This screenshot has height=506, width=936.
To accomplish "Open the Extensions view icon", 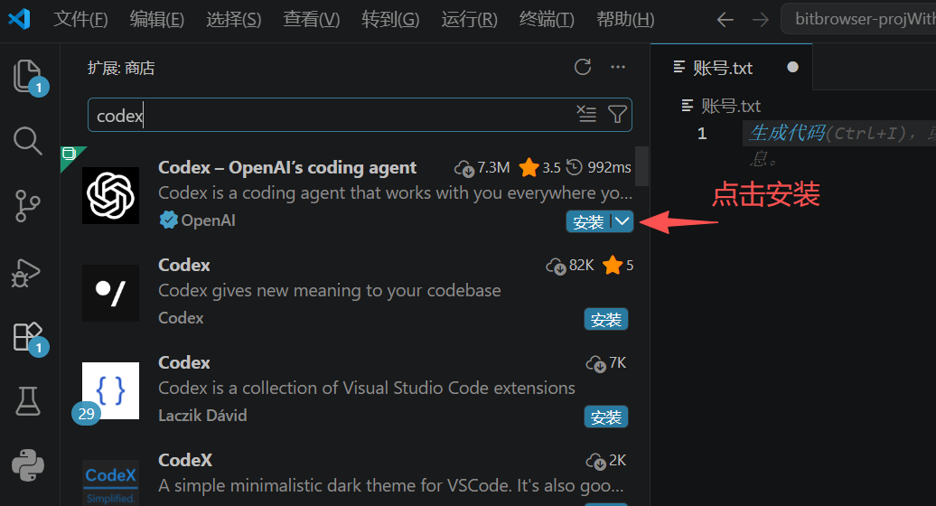I will [28, 336].
